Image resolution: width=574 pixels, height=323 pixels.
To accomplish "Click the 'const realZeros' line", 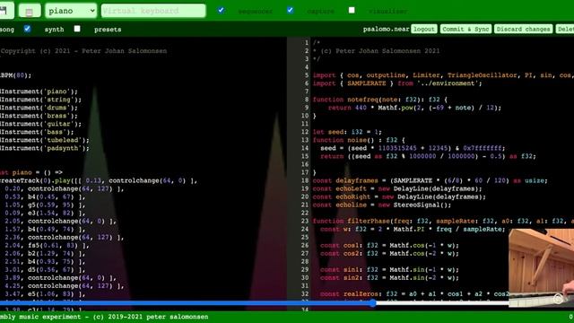I will click(x=415, y=293).
